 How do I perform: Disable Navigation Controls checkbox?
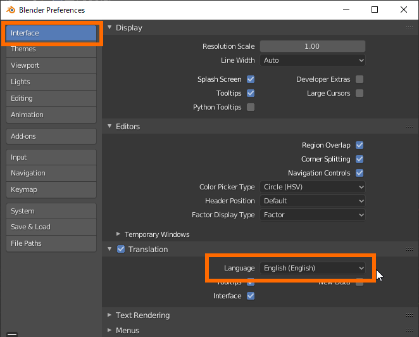click(360, 173)
